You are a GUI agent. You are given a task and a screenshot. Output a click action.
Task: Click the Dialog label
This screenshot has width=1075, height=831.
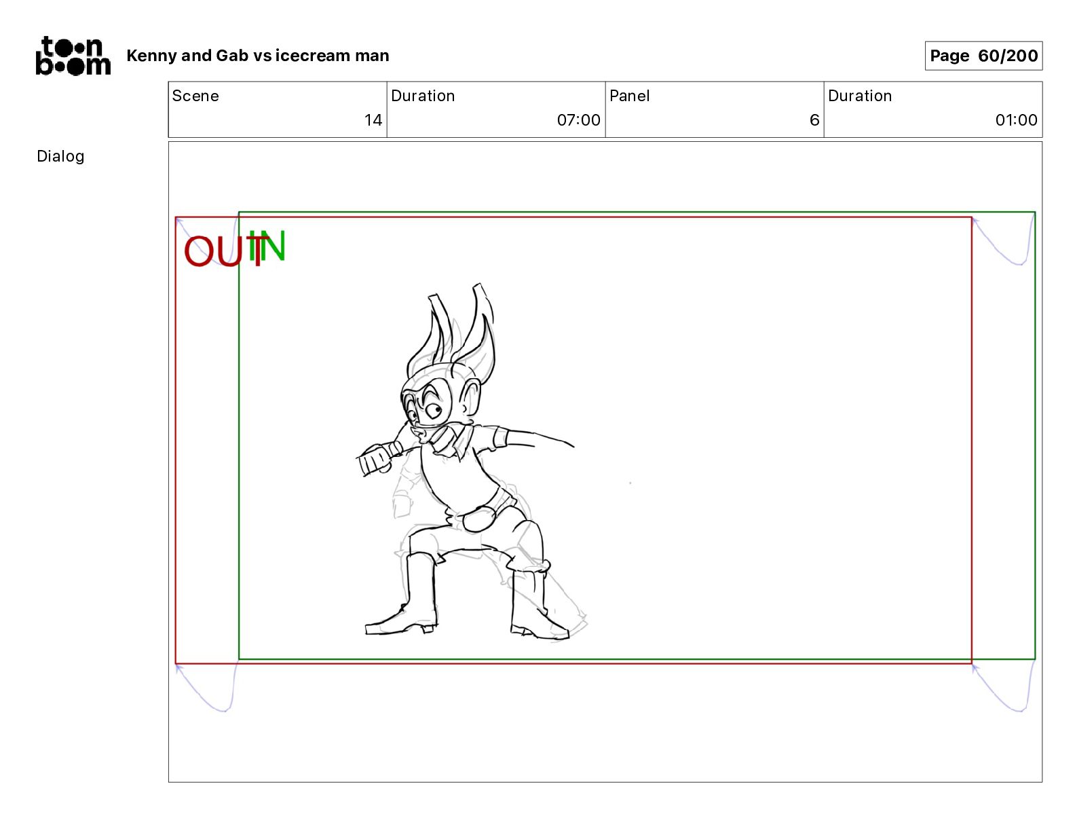pyautogui.click(x=60, y=157)
